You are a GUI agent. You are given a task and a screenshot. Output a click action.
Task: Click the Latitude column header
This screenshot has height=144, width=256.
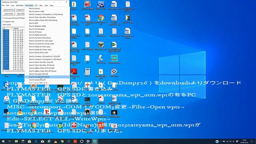18,28
